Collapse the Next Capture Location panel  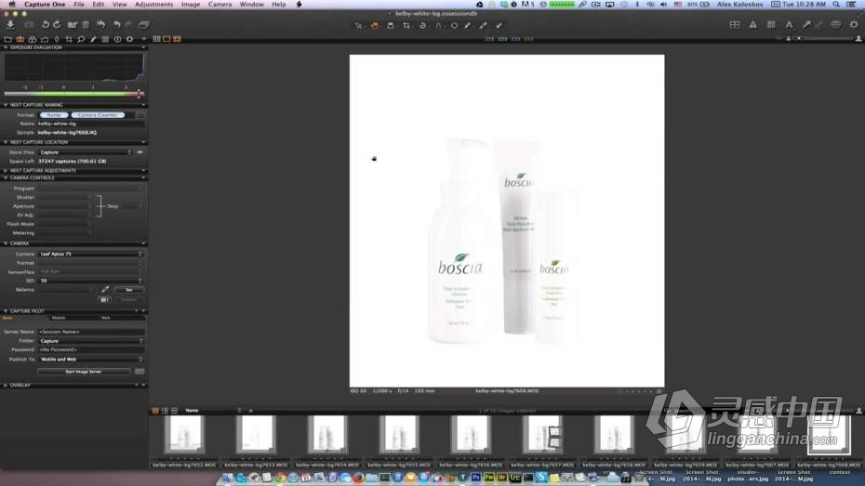point(7,142)
